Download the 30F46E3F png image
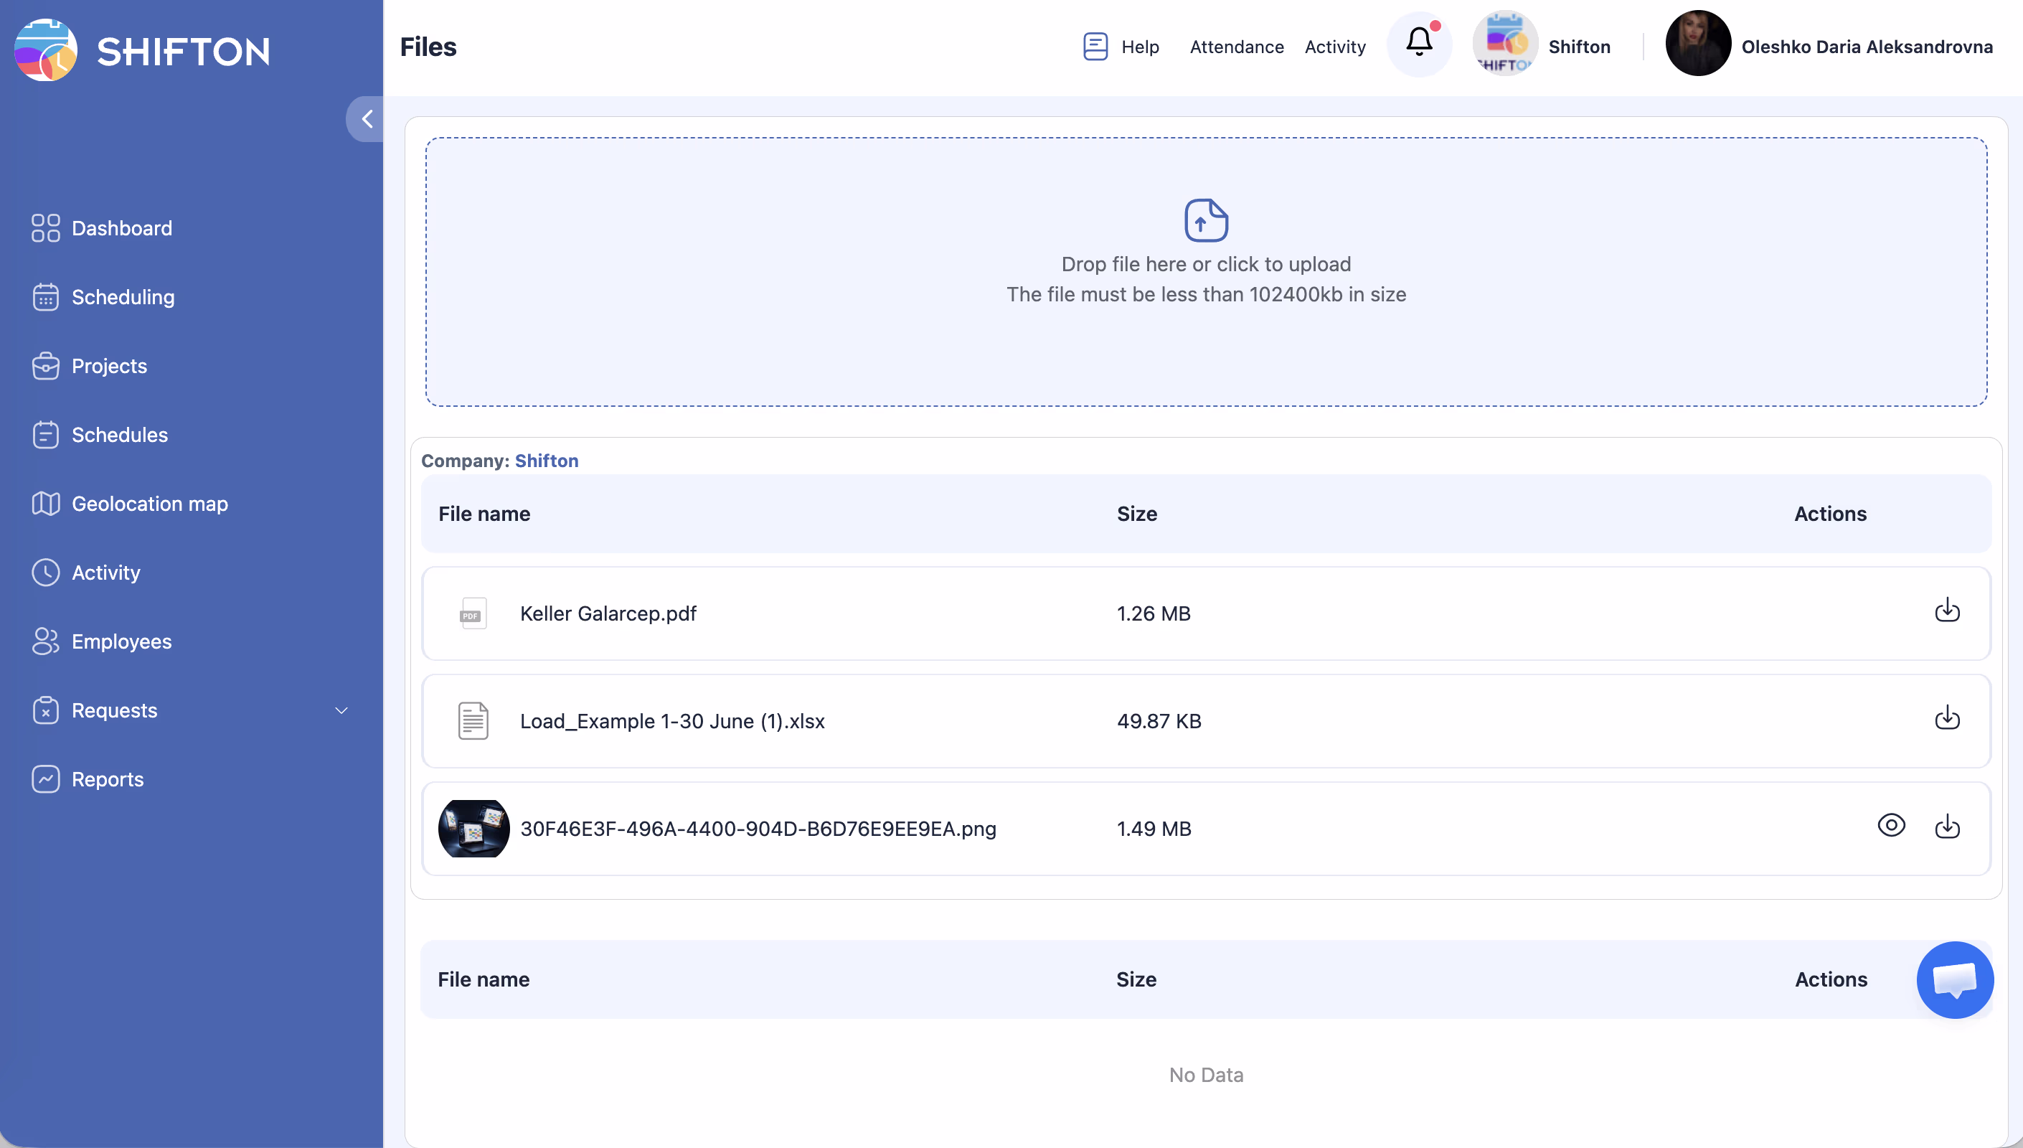Viewport: 2023px width, 1148px height. (x=1946, y=827)
